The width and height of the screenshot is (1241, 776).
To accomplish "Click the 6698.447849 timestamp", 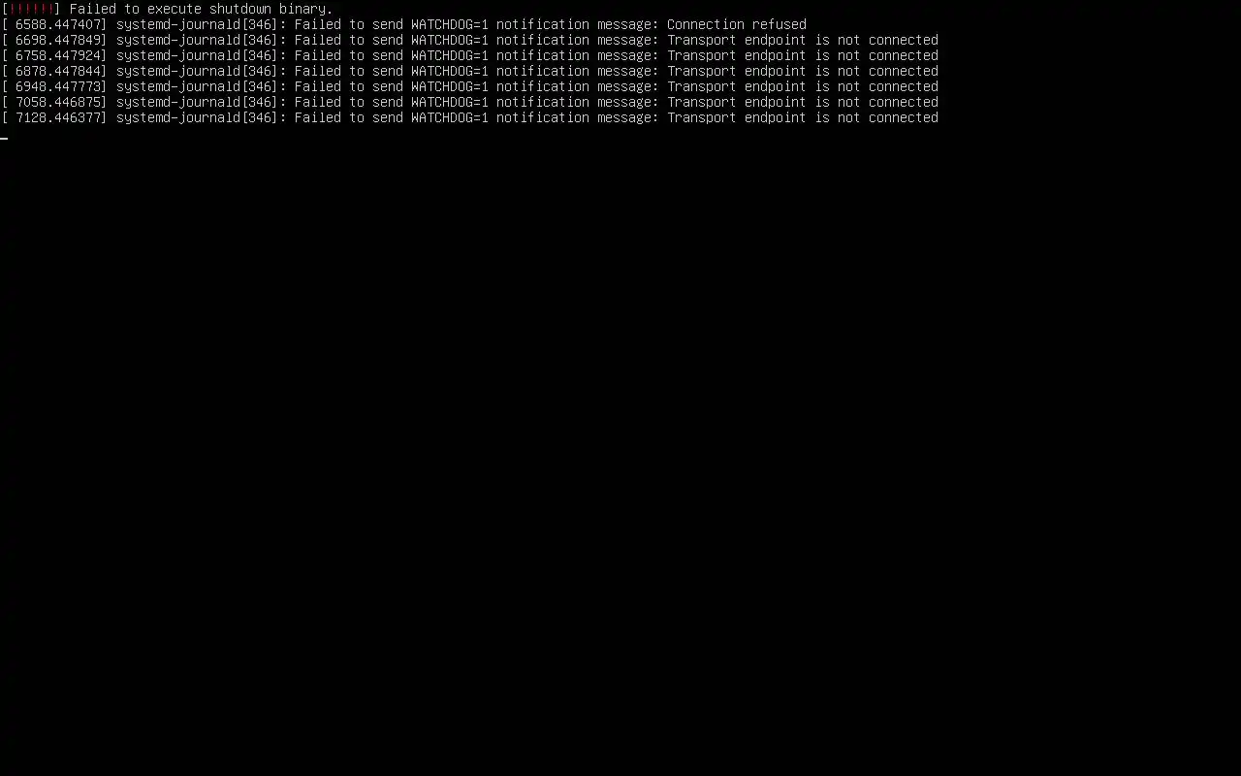I will tap(61, 40).
